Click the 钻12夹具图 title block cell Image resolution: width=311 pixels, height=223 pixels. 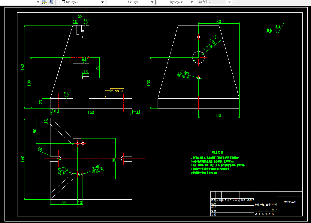290,202
